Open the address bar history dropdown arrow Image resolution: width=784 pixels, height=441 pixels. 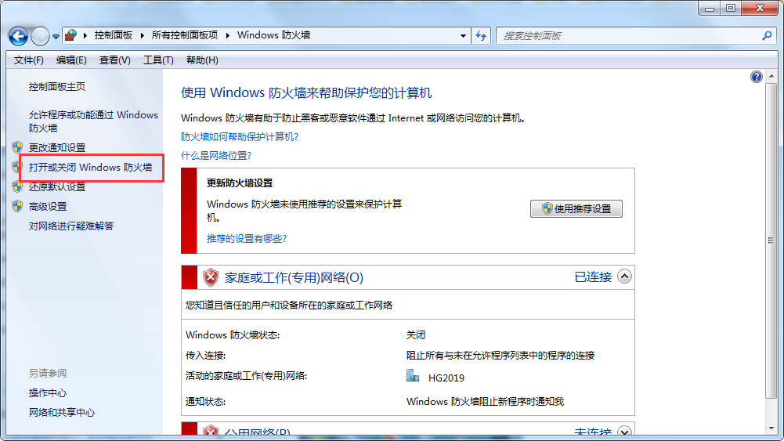[463, 35]
